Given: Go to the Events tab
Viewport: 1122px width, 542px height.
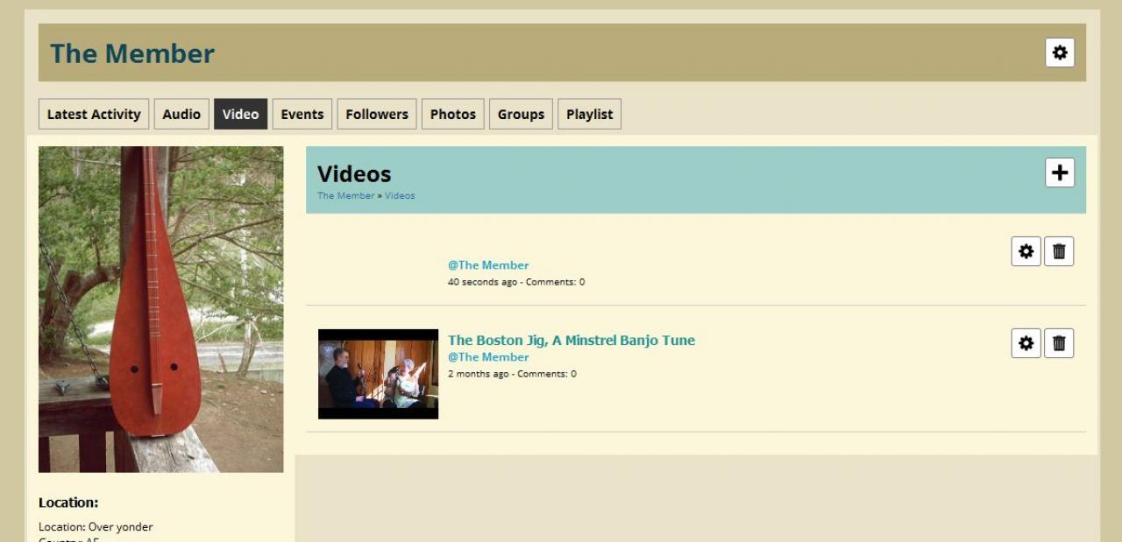Looking at the screenshot, I should (x=302, y=114).
